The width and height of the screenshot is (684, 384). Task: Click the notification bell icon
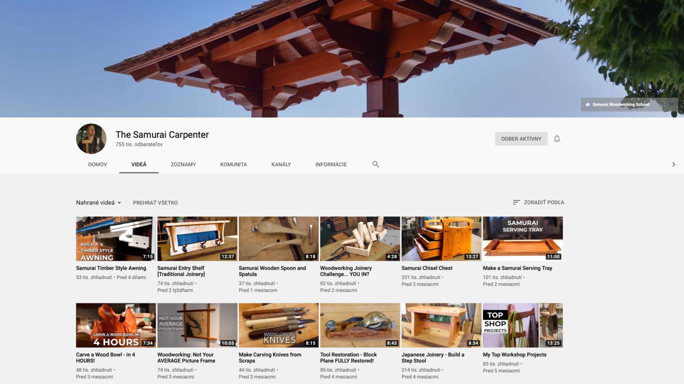click(x=557, y=139)
